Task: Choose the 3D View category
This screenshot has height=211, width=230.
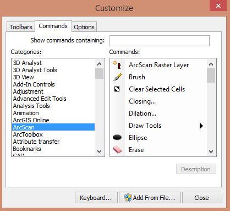Action: click(x=53, y=77)
